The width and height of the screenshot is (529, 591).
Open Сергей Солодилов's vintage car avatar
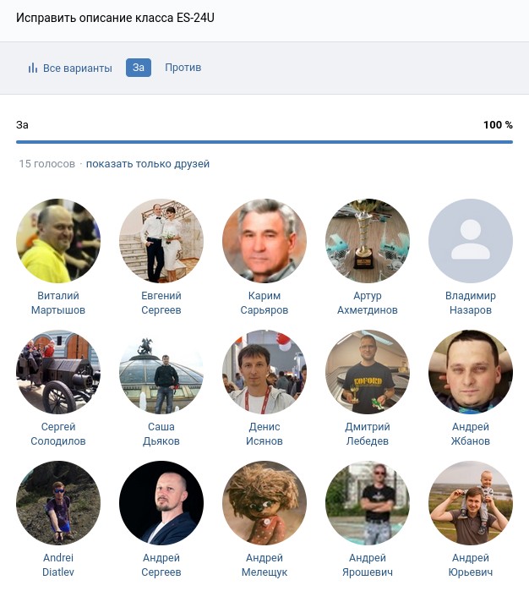pyautogui.click(x=58, y=372)
